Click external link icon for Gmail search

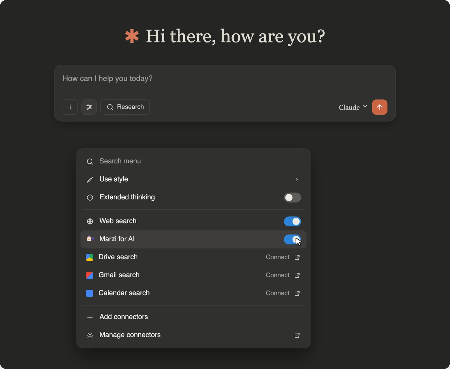[297, 275]
